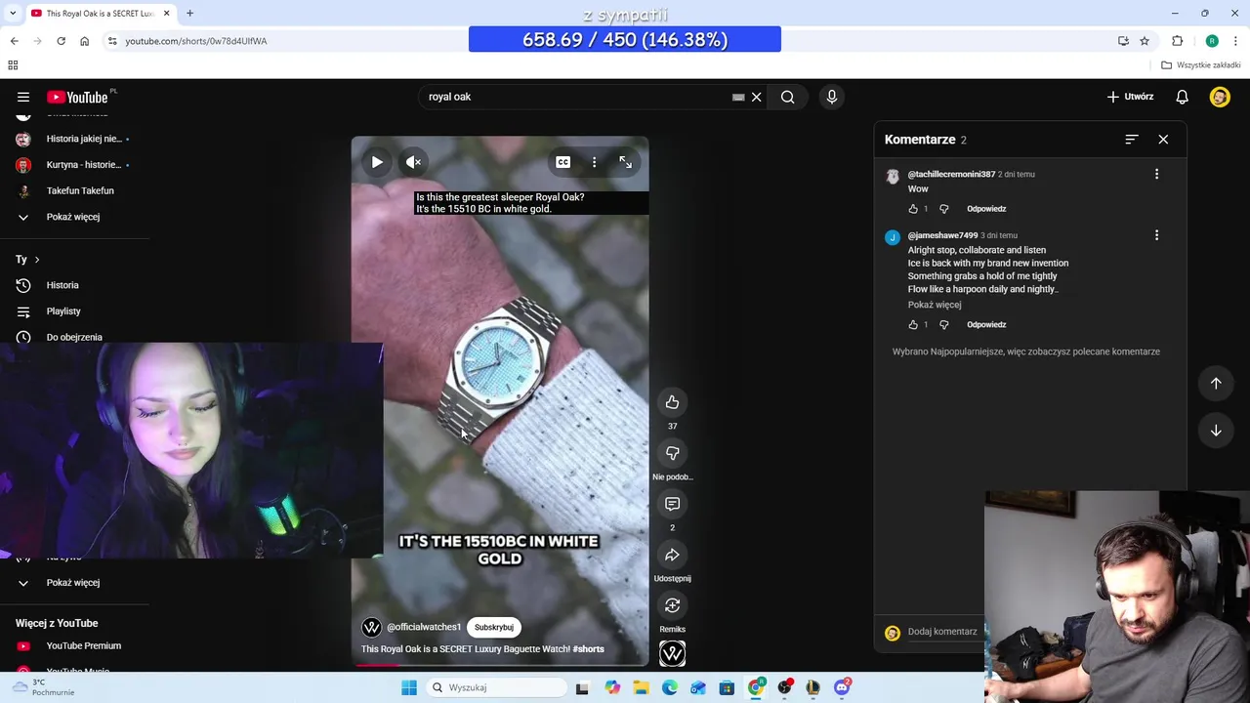The width and height of the screenshot is (1250, 703).
Task: Share the Short via Udostępnij
Action: 672,555
